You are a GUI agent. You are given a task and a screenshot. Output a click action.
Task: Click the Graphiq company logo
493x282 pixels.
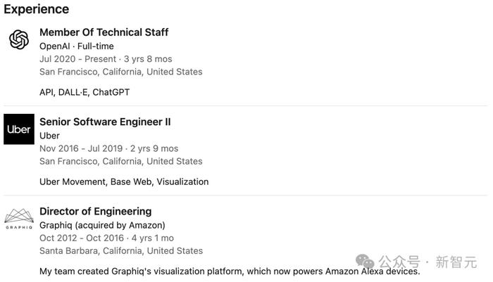click(19, 219)
